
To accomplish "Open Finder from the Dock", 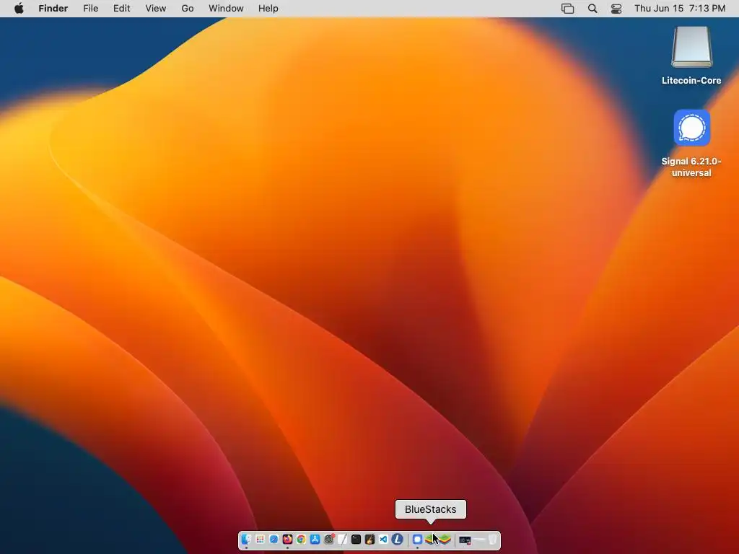I will pyautogui.click(x=246, y=540).
